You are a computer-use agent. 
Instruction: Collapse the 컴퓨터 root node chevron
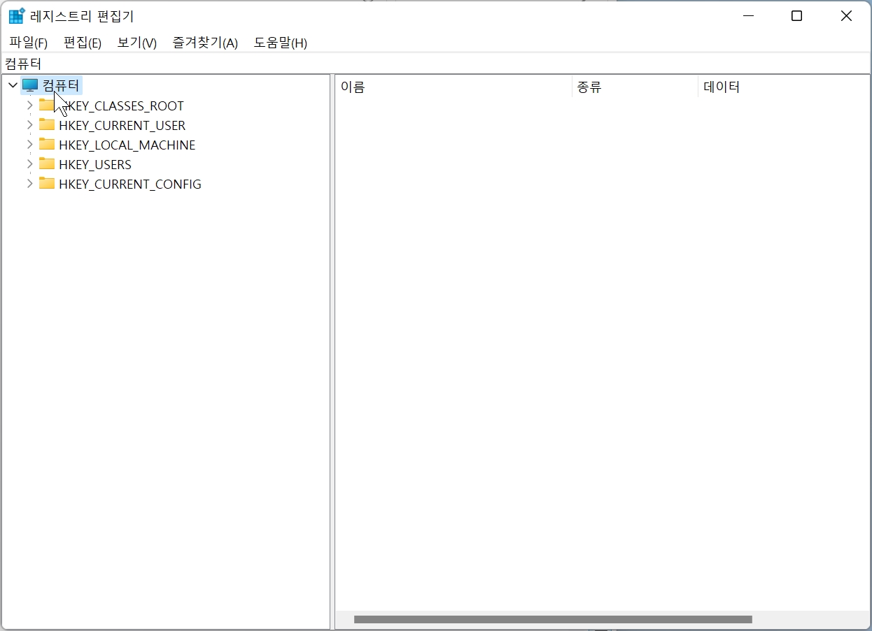point(12,85)
